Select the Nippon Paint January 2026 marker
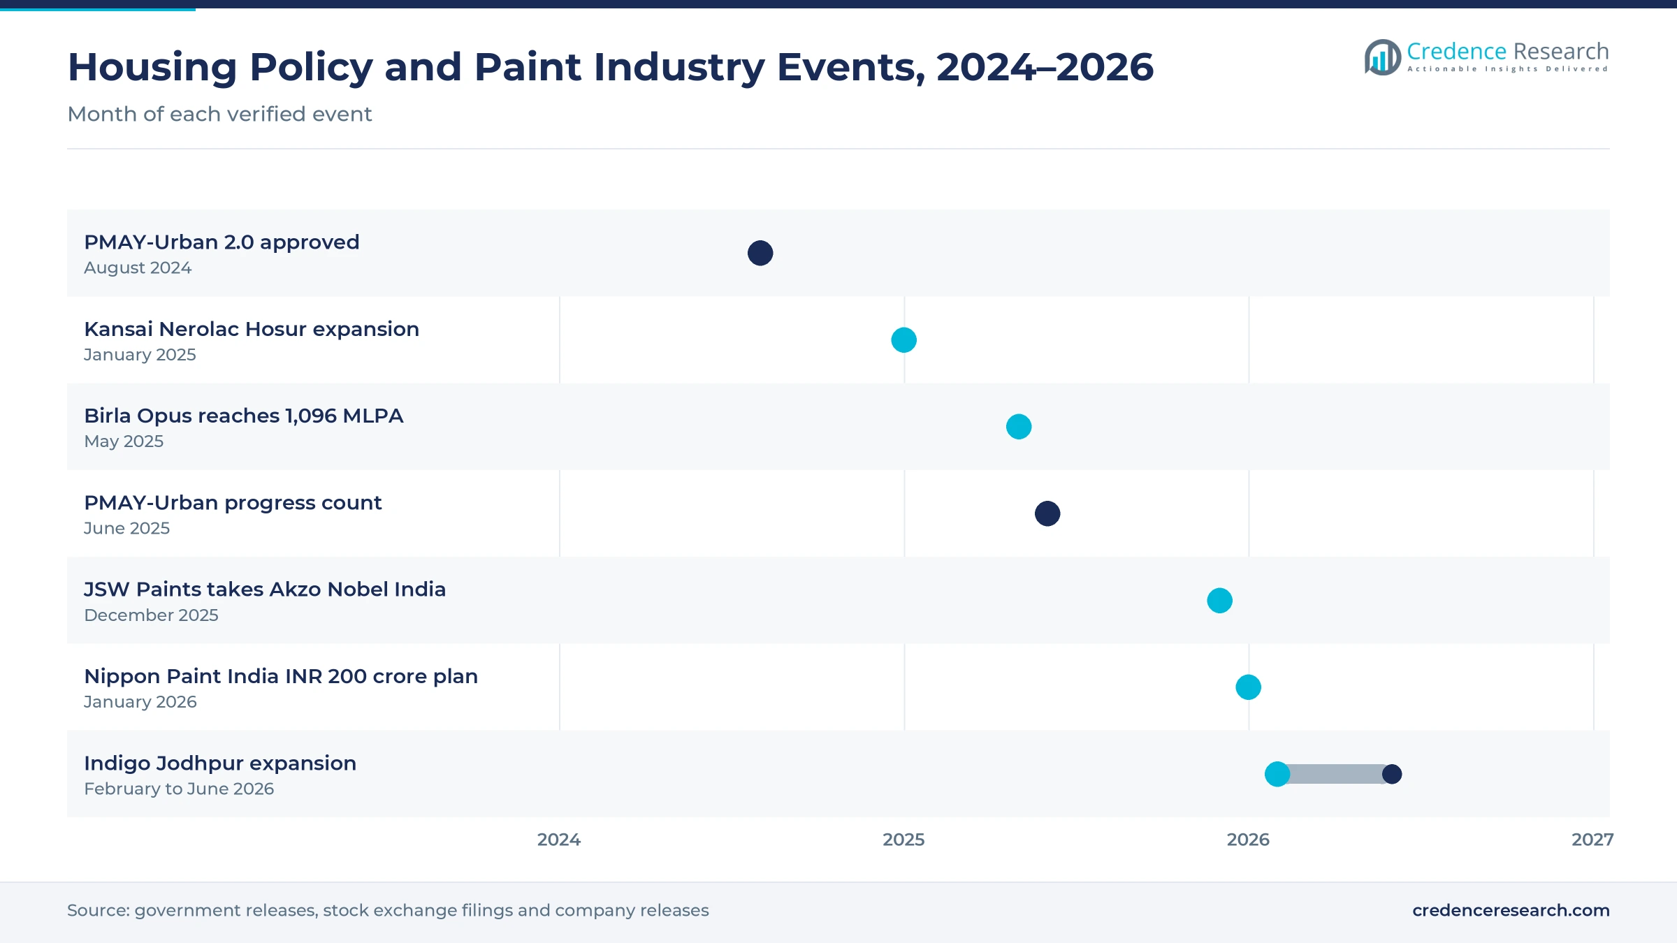The image size is (1677, 943). click(x=1248, y=687)
